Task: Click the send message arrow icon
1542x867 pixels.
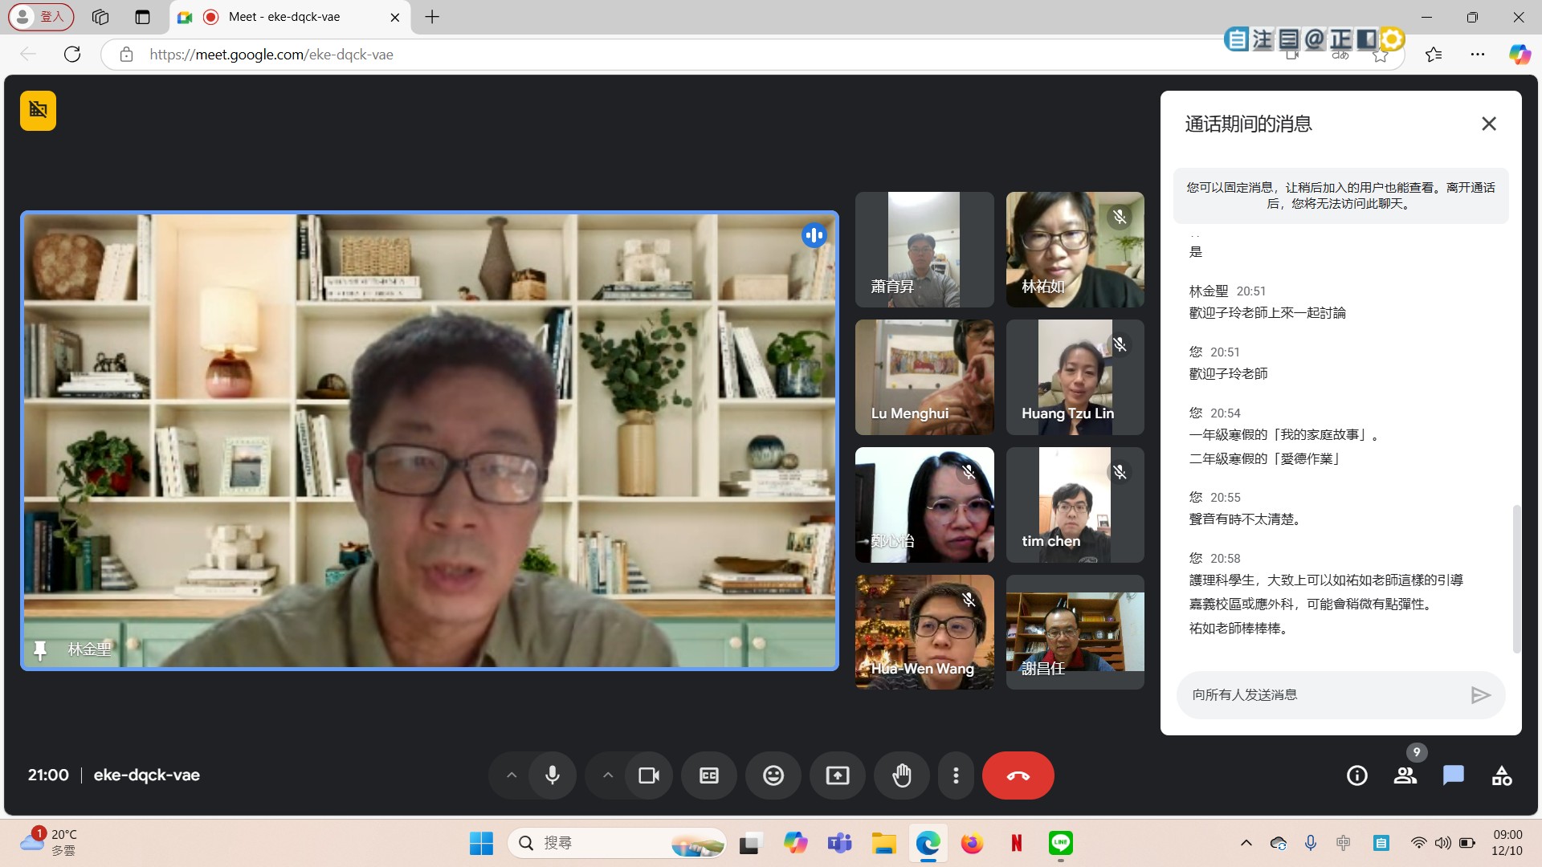Action: [1480, 695]
